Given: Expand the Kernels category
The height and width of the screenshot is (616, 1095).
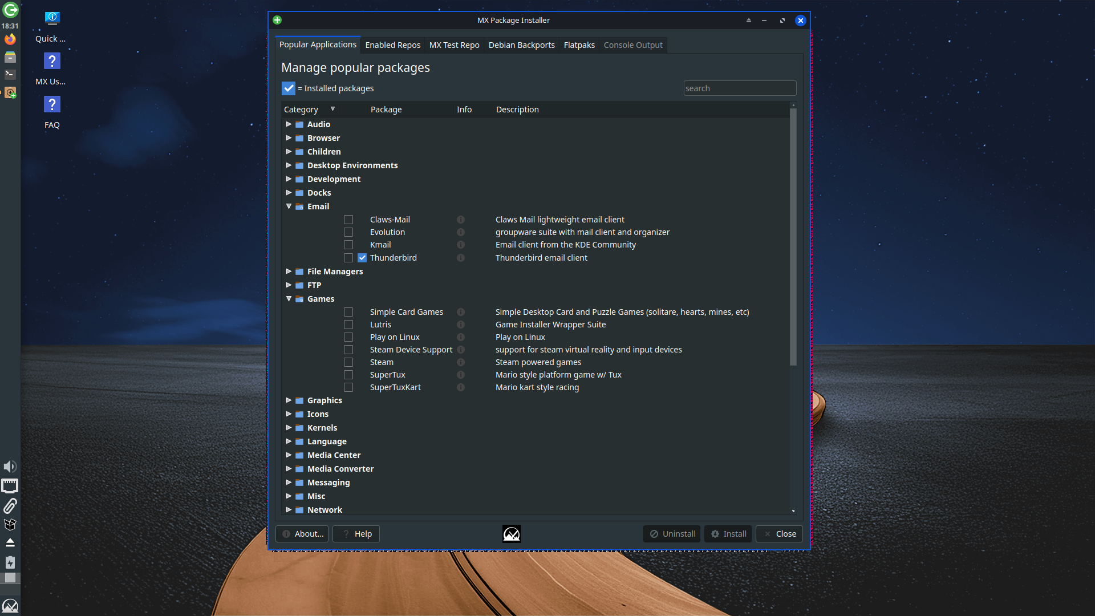Looking at the screenshot, I should click(289, 428).
